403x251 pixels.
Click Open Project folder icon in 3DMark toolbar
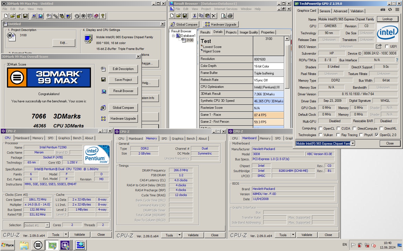(x=12, y=16)
